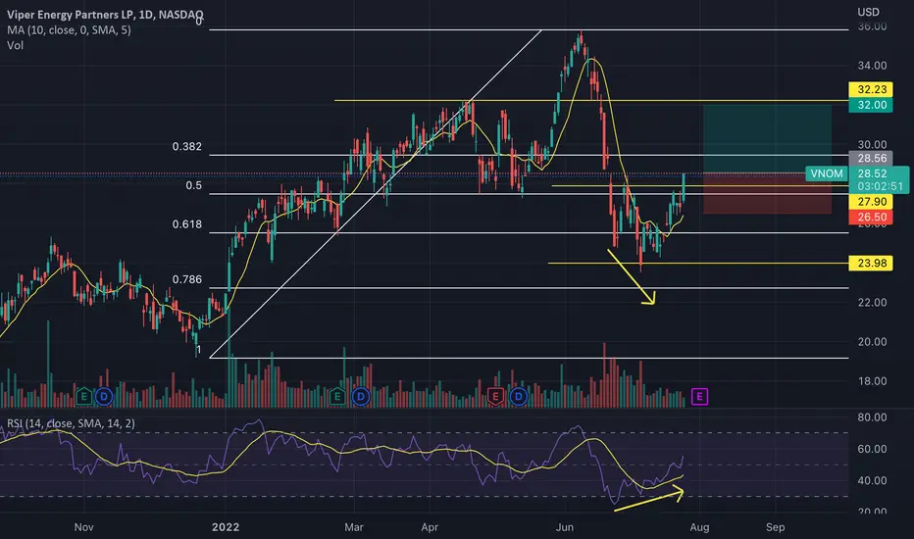Click the Jun label on time axis
914x539 pixels.
(x=564, y=527)
